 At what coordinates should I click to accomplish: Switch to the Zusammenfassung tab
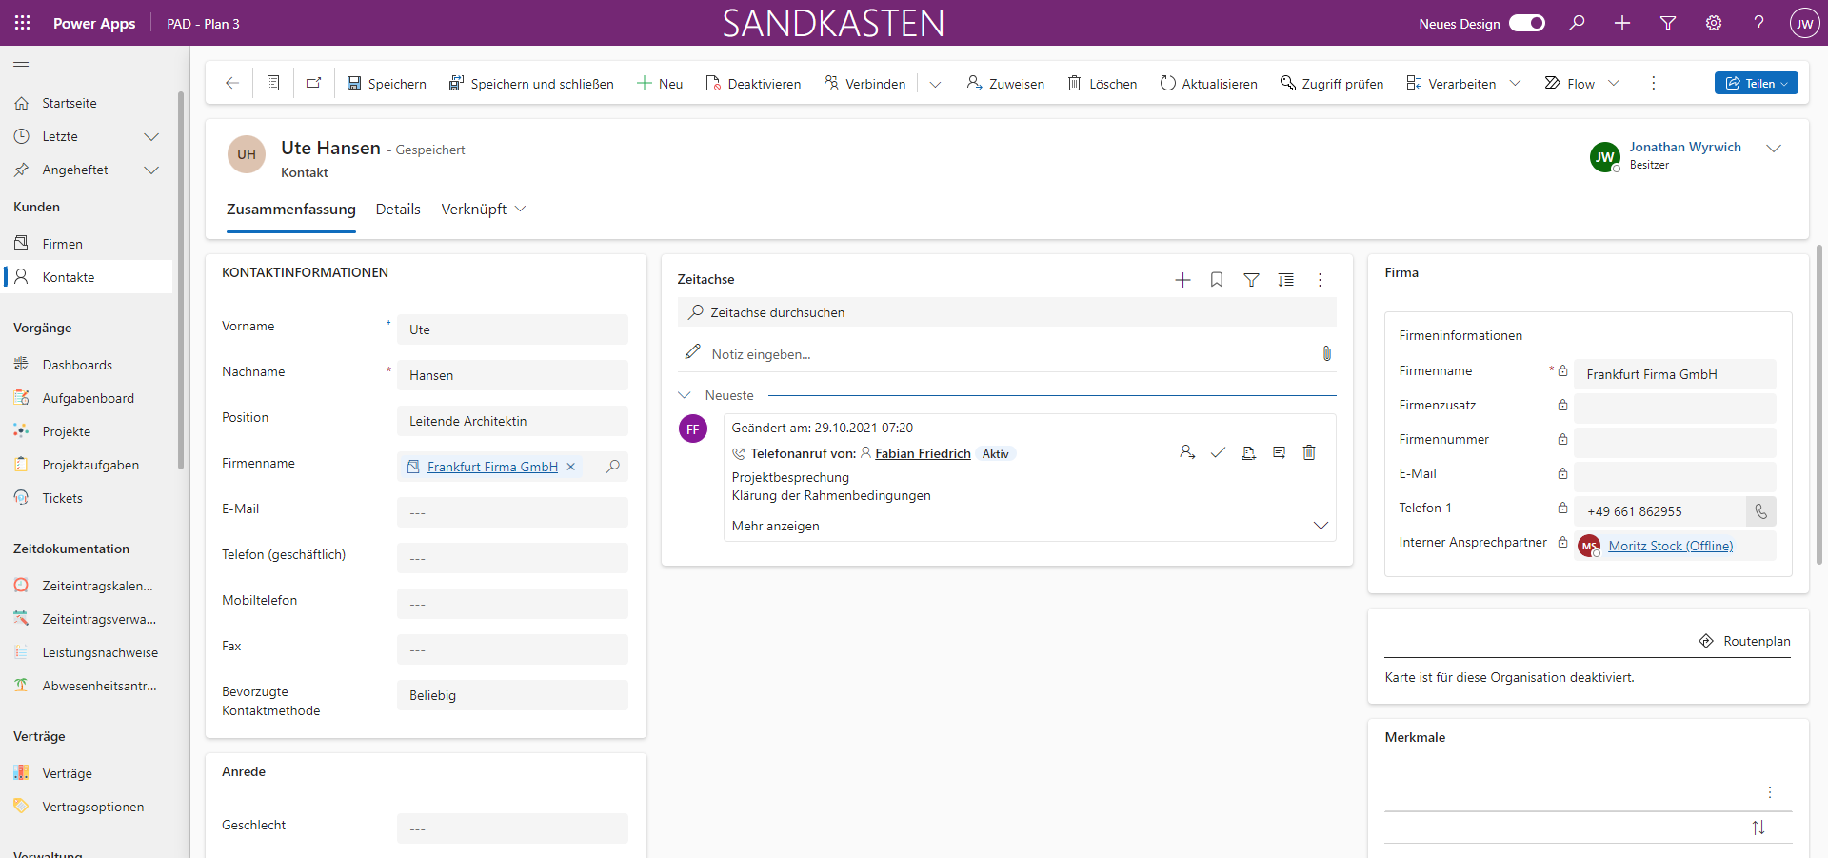[291, 210]
